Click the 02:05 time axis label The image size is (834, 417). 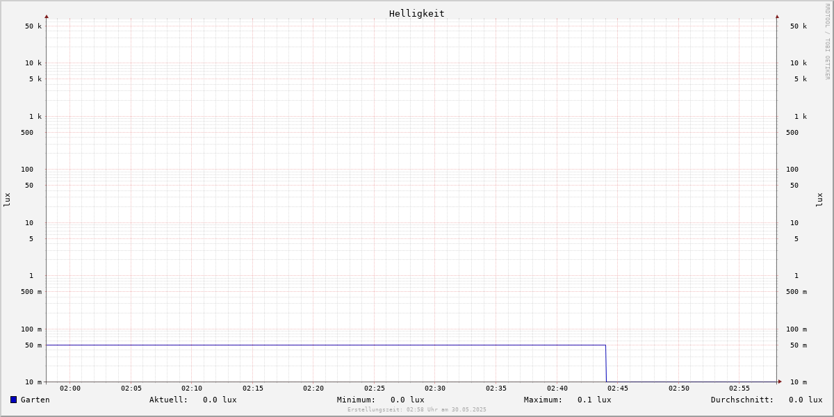(131, 389)
